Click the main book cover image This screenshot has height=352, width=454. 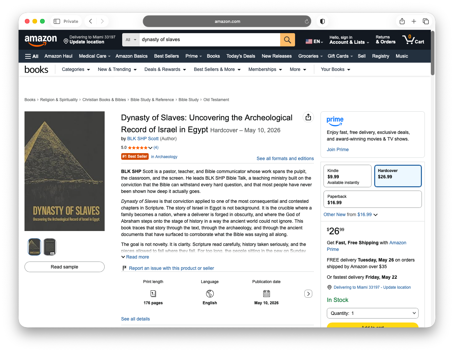click(65, 171)
